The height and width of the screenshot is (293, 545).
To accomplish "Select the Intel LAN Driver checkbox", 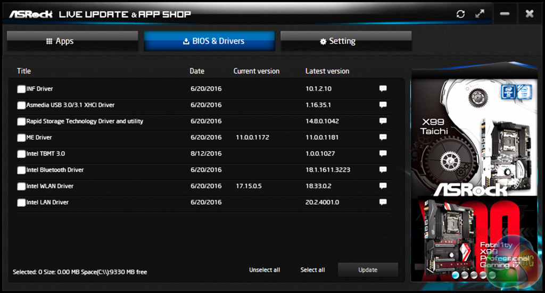I will tap(21, 203).
